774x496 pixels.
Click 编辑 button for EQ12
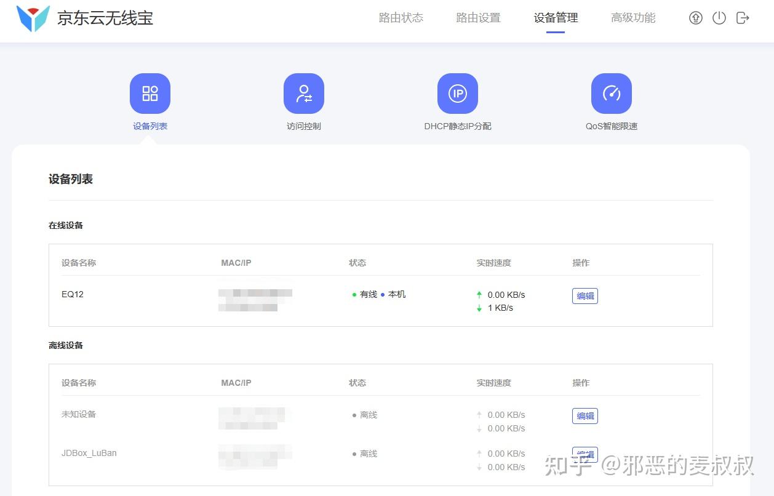coord(585,296)
